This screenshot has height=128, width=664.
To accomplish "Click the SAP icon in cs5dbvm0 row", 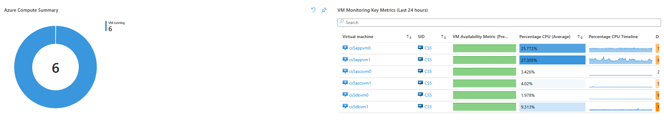I will pos(420,95).
